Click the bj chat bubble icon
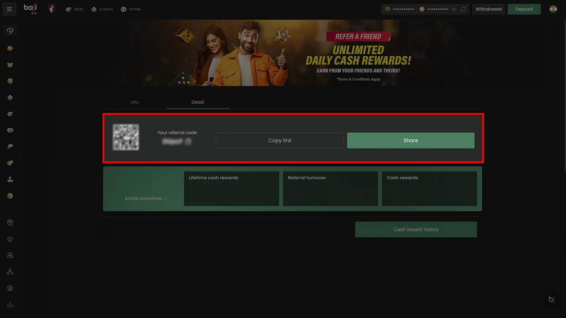 pyautogui.click(x=552, y=299)
